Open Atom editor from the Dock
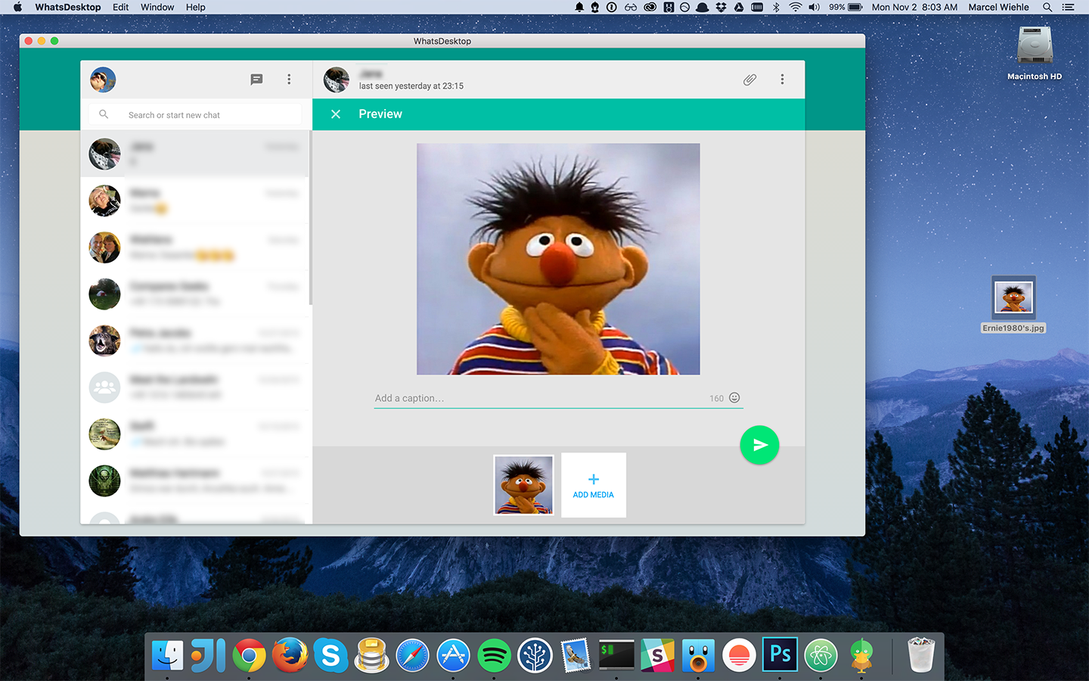1089x681 pixels. 821,655
